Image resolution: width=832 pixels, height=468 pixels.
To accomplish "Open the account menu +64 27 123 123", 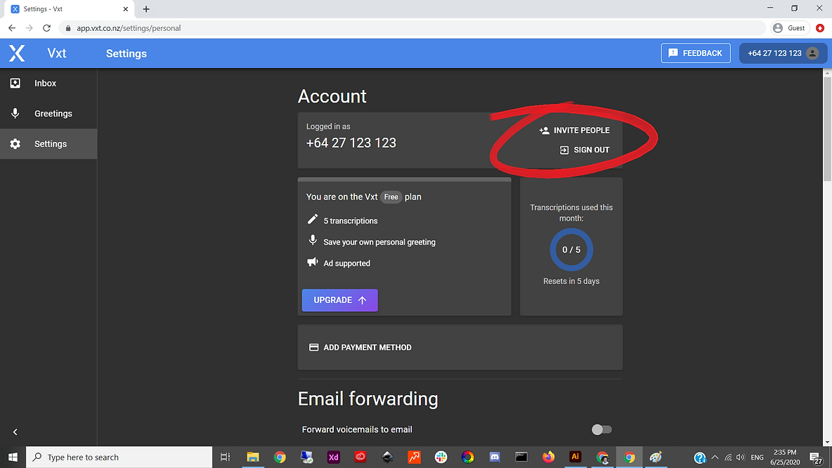I will pyautogui.click(x=783, y=53).
